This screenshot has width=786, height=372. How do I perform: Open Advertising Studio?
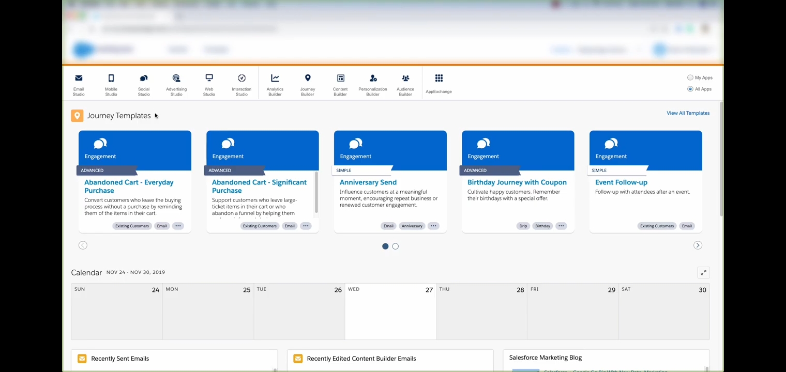[x=176, y=84]
